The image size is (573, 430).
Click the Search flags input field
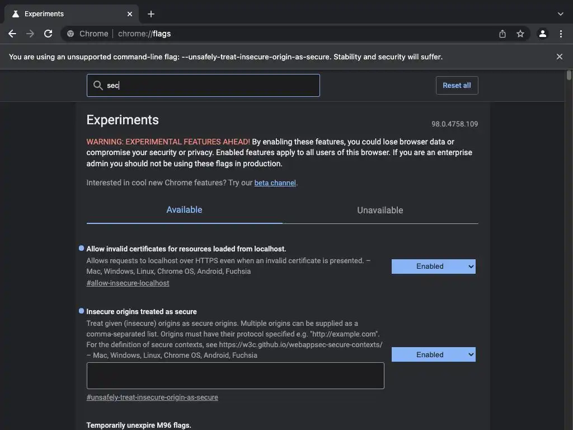(210, 86)
